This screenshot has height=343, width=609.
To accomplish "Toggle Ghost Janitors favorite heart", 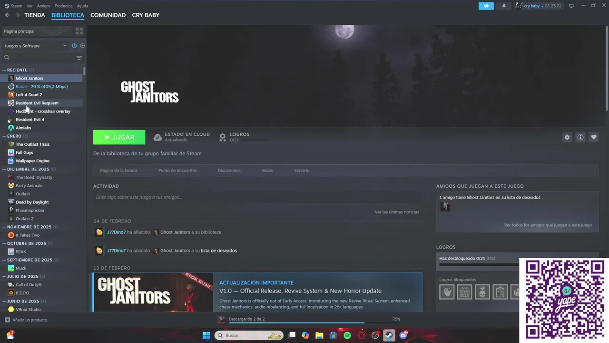I will [x=594, y=137].
